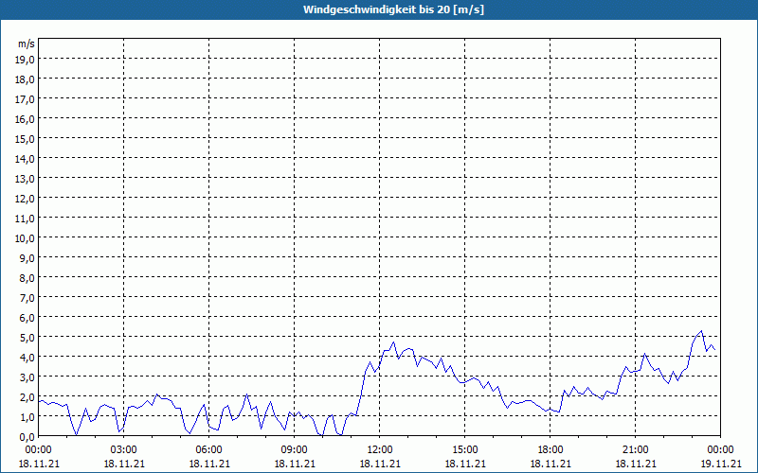
Task: Select the 18:00 x-axis time label
Action: coord(550,449)
